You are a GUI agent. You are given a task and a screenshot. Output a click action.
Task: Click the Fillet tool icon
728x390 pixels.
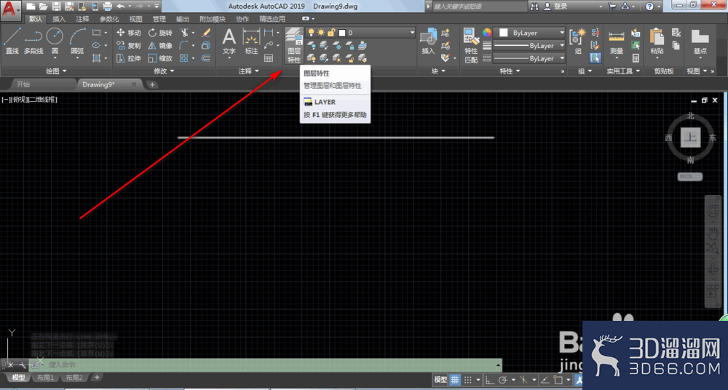184,46
